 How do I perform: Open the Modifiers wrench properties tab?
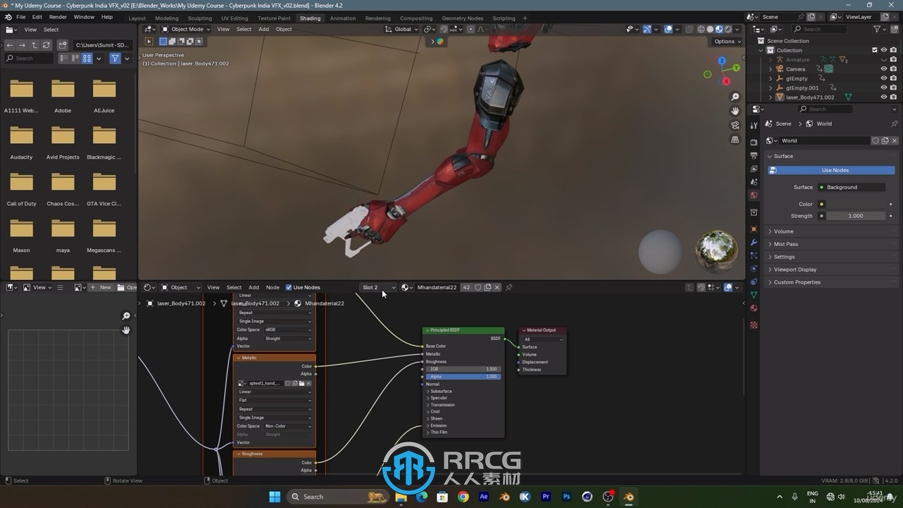[x=754, y=243]
